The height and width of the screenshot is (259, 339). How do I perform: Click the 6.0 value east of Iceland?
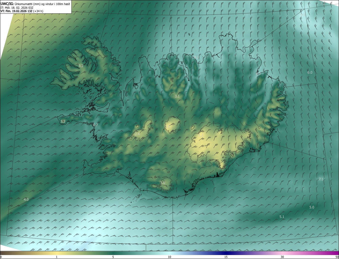coord(310,72)
